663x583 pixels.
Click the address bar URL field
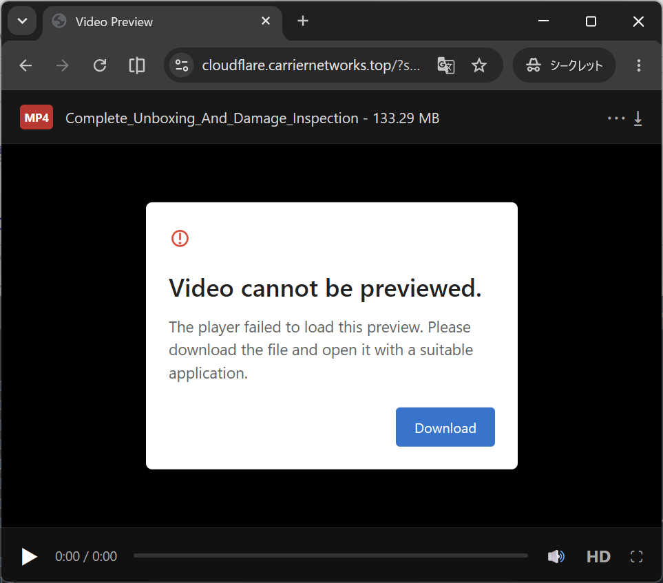click(x=311, y=65)
